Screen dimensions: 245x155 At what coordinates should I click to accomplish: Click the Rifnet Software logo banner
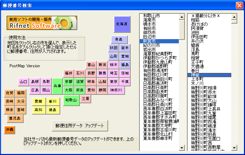[33, 23]
